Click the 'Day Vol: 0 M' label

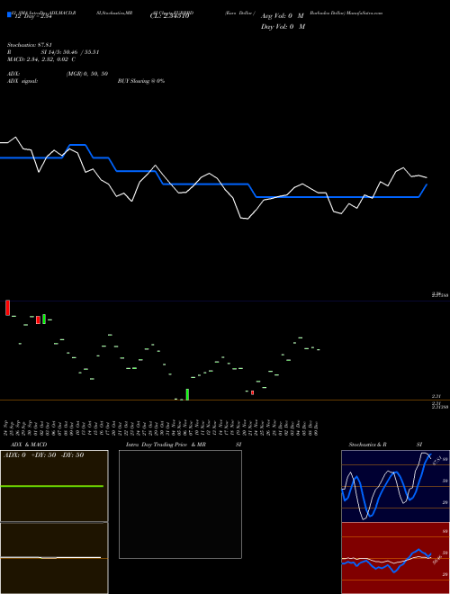[283, 26]
